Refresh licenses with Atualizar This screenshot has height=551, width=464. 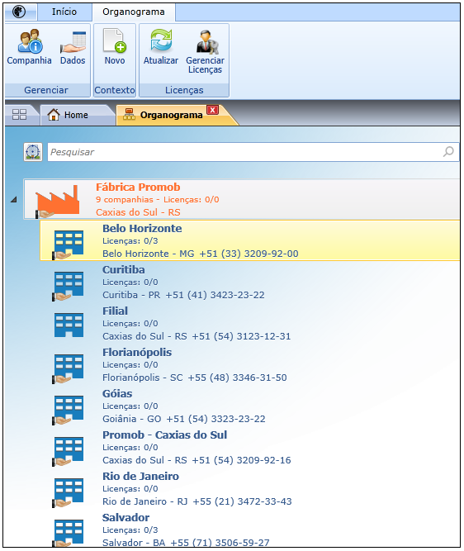(x=161, y=47)
